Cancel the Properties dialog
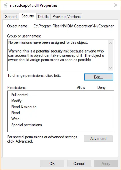This screenshot has width=121, height=170. click(79, 164)
